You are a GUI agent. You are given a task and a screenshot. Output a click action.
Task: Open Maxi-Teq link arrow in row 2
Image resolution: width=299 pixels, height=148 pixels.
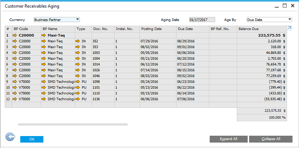coord(44,41)
